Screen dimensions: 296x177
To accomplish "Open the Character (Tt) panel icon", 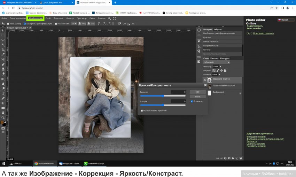I will 199,46.
